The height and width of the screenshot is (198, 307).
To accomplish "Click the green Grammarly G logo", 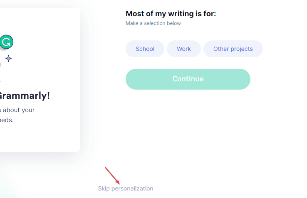I will point(6,42).
